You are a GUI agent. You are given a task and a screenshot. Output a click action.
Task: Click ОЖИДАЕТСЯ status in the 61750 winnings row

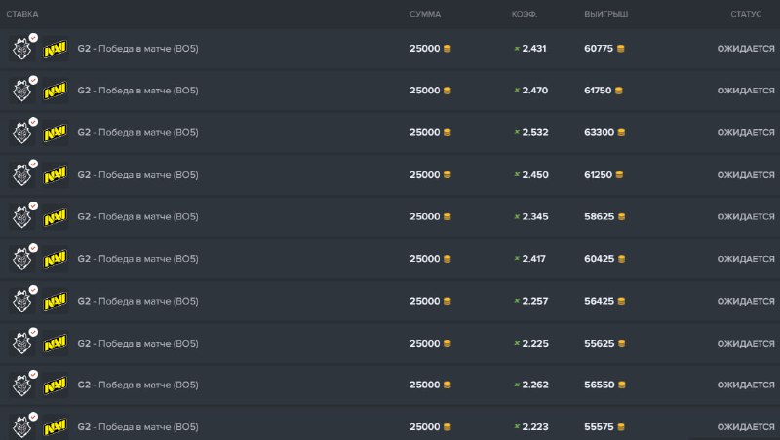[746, 91]
